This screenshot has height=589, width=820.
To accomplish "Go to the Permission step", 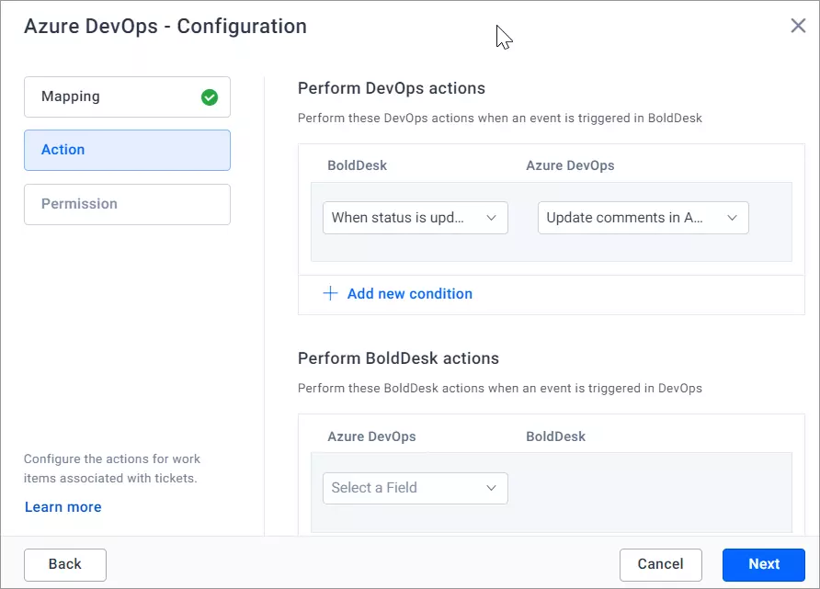I will coord(127,204).
